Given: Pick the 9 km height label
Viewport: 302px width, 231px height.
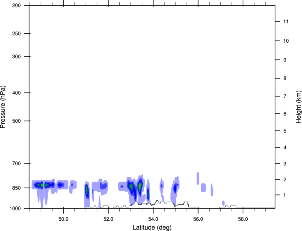Looking at the screenshot, I should [x=285, y=60].
